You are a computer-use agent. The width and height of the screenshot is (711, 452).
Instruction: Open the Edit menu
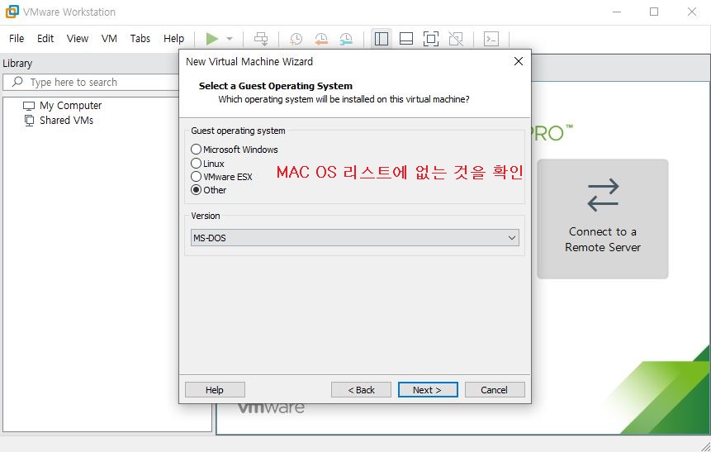45,39
